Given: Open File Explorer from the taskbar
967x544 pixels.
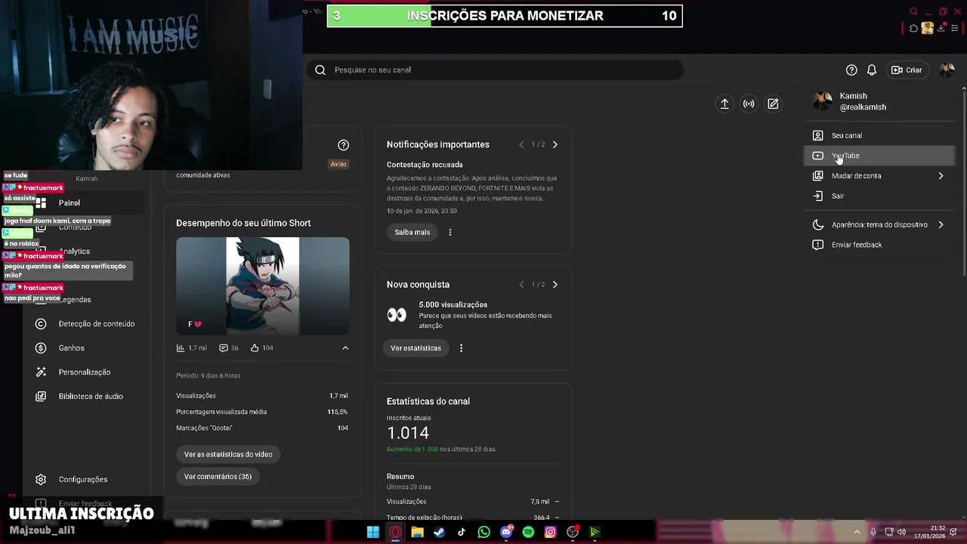Looking at the screenshot, I should 417,533.
